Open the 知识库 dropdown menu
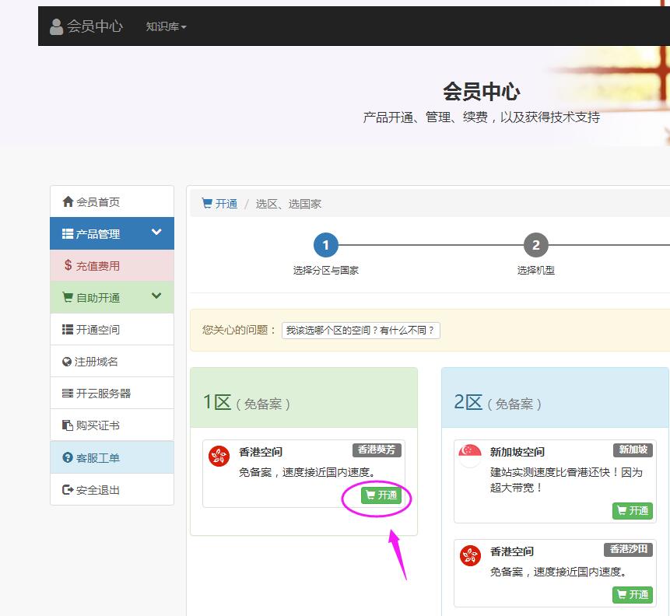This screenshot has height=616, width=670. point(167,26)
